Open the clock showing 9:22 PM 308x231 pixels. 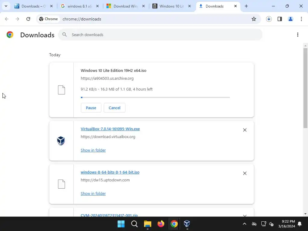(287, 224)
